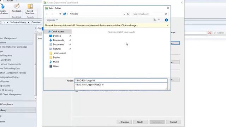Click in the Search Network field
The width and height of the screenshot is (226, 127).
pos(148,14)
